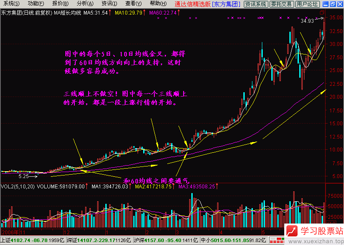344x245 pixels.
Task: Click the 深证 index status bar entry
Action: [x=99, y=240]
